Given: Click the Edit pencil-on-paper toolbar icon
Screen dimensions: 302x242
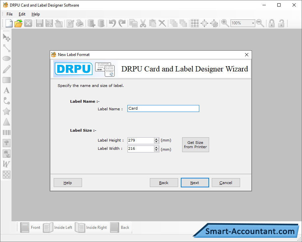Looking at the screenshot, I should click(70, 23).
